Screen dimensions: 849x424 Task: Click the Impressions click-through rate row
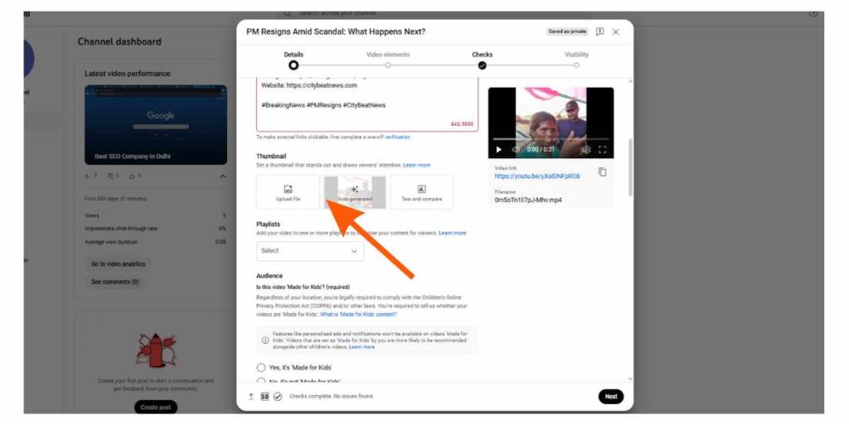pyautogui.click(x=155, y=229)
